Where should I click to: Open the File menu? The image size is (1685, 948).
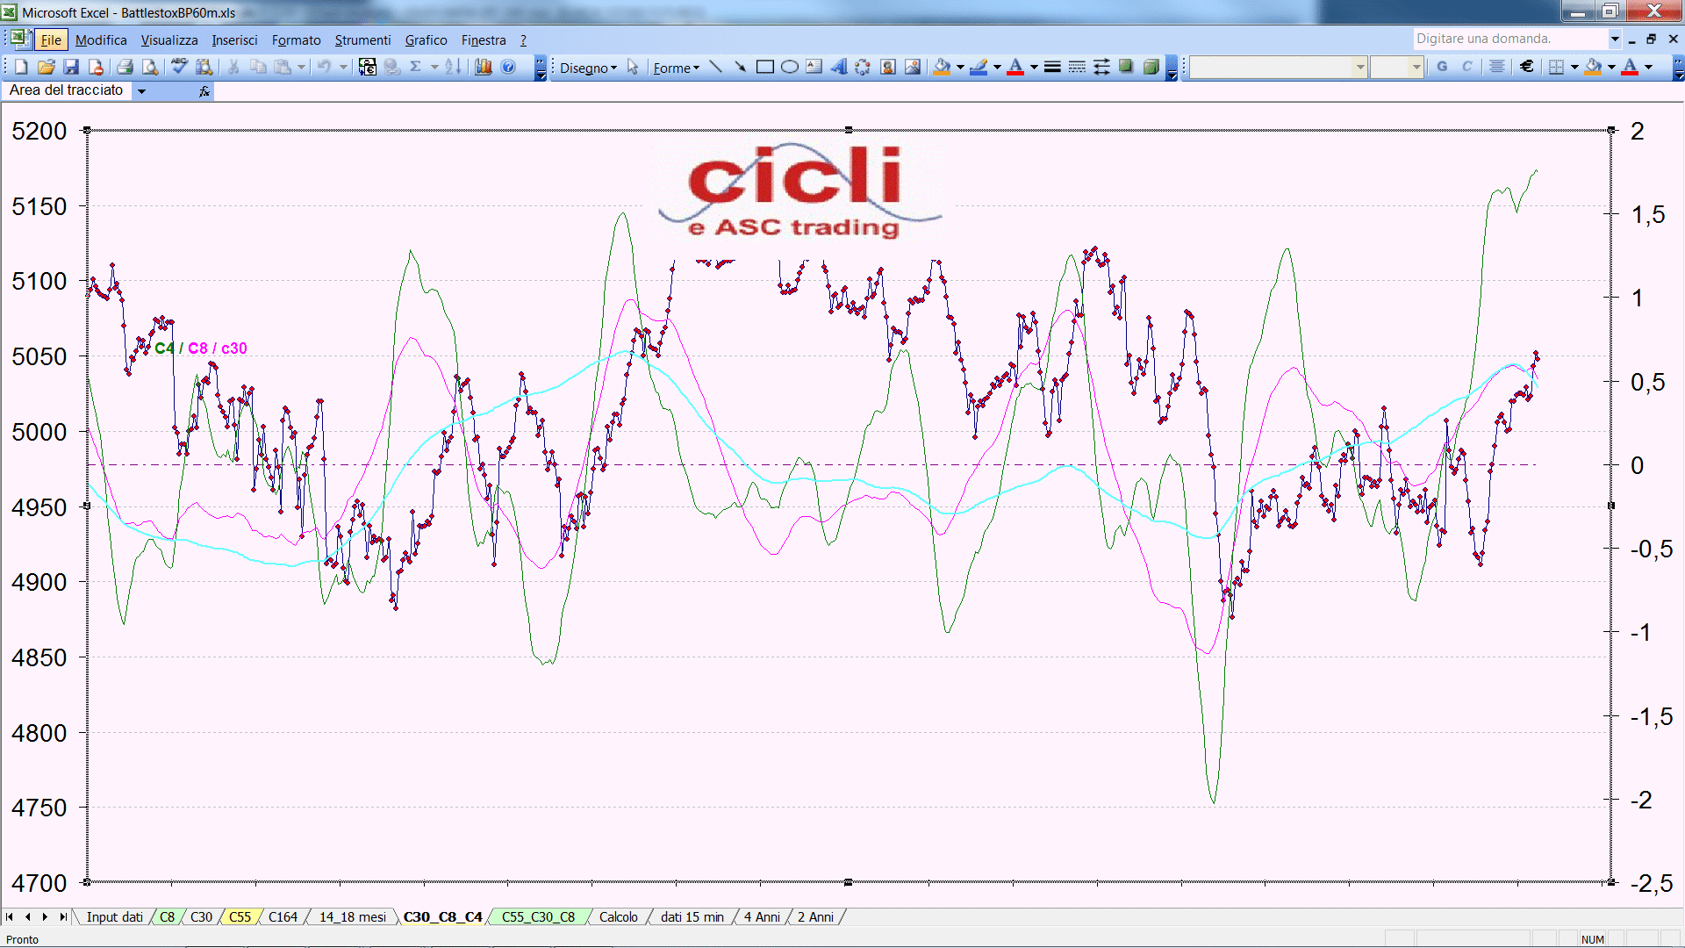click(x=51, y=40)
